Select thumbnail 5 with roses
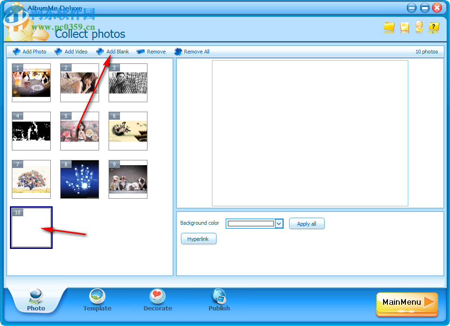 (x=80, y=131)
